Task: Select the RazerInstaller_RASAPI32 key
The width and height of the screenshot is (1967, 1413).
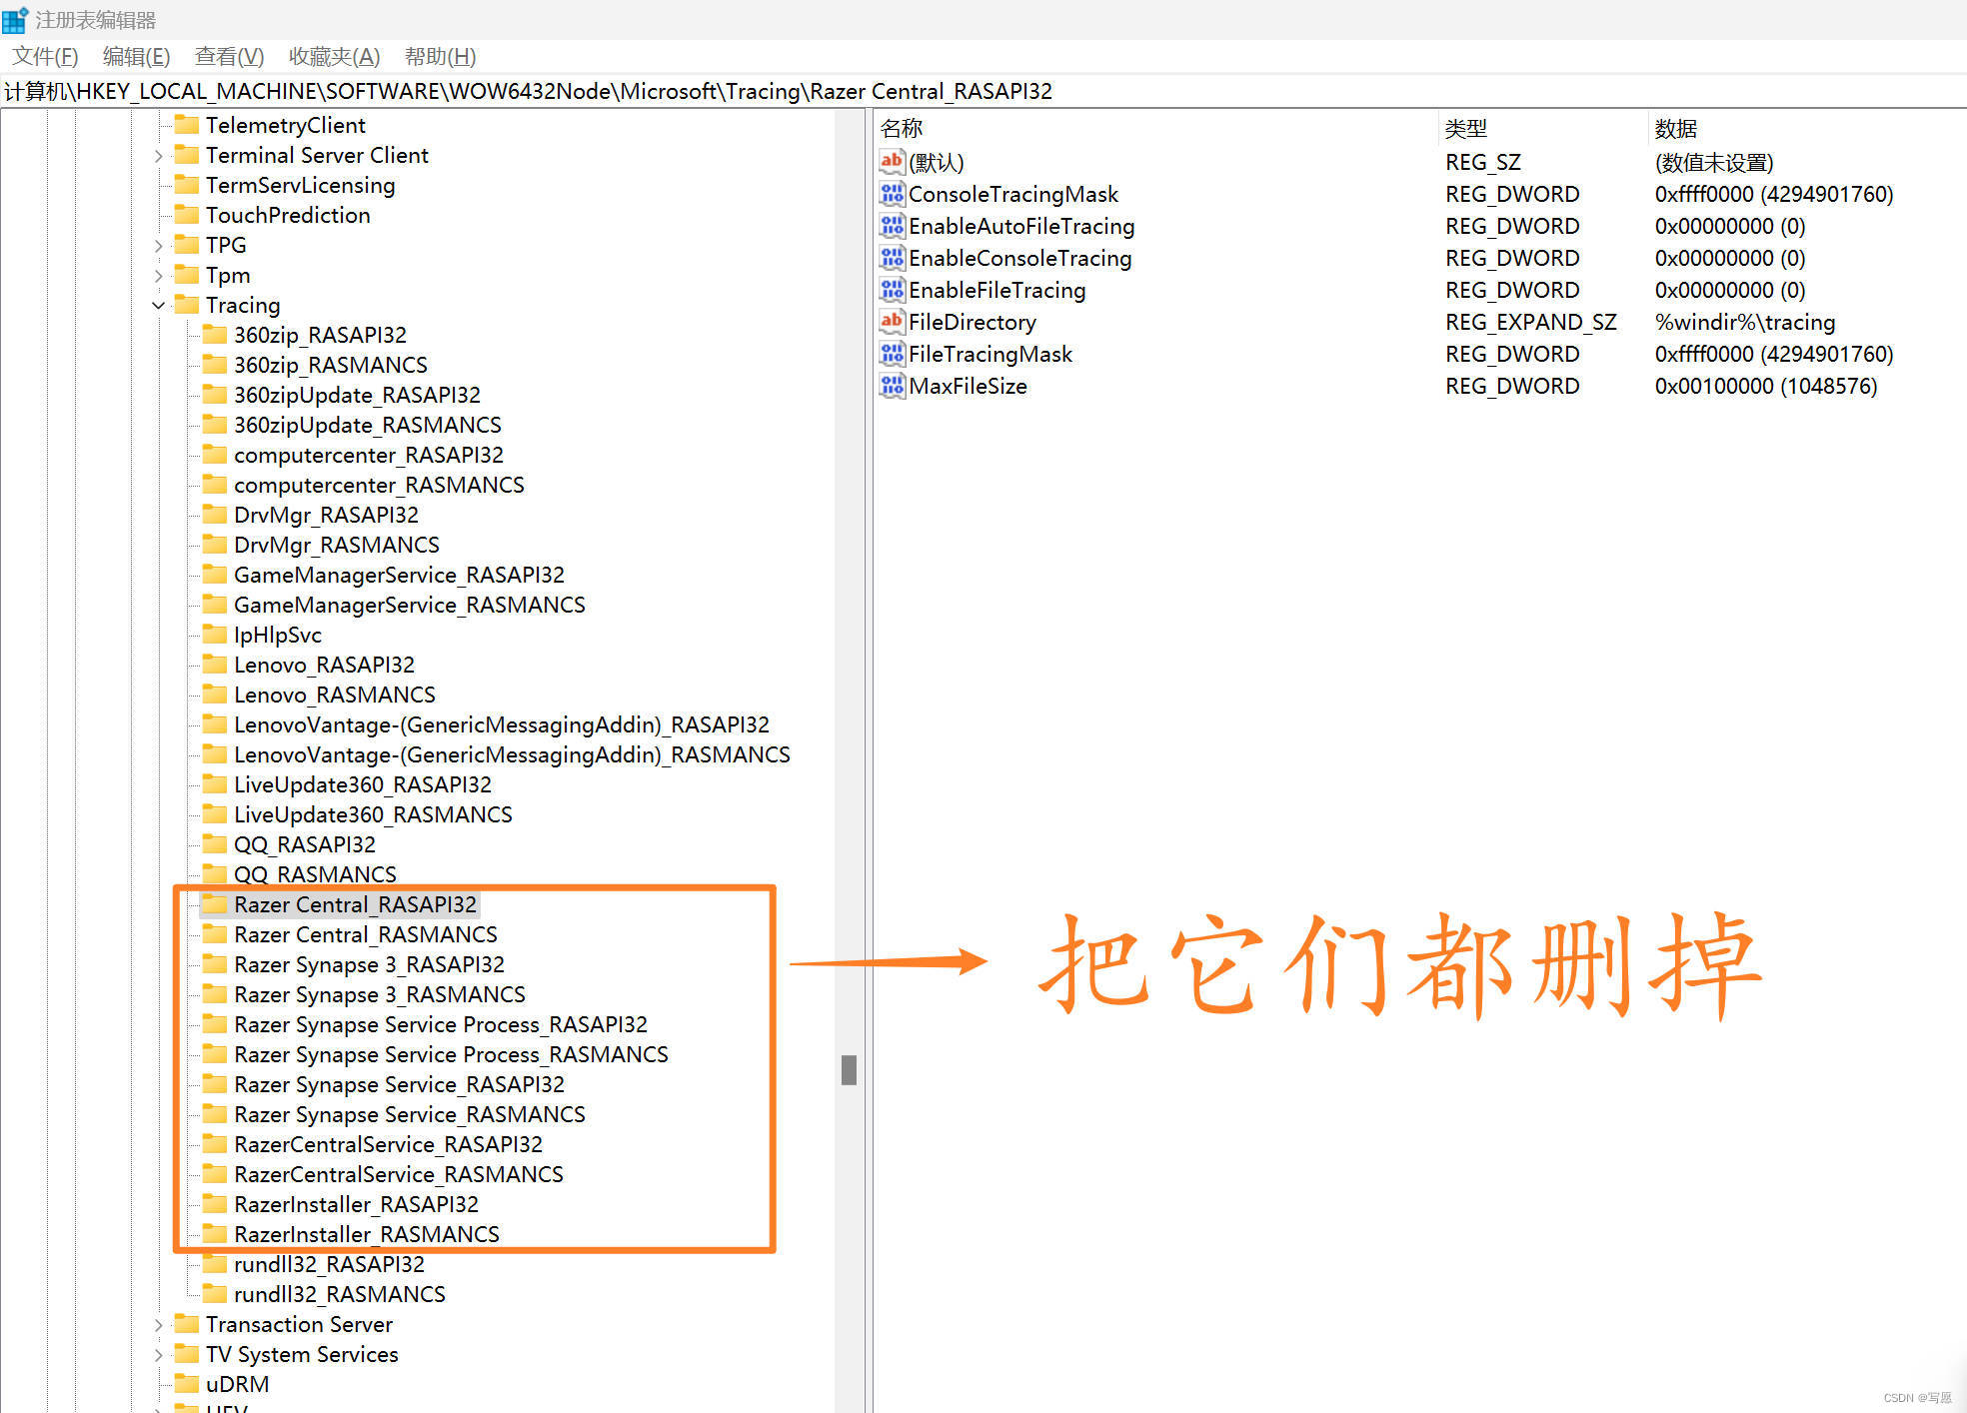Action: click(x=356, y=1204)
